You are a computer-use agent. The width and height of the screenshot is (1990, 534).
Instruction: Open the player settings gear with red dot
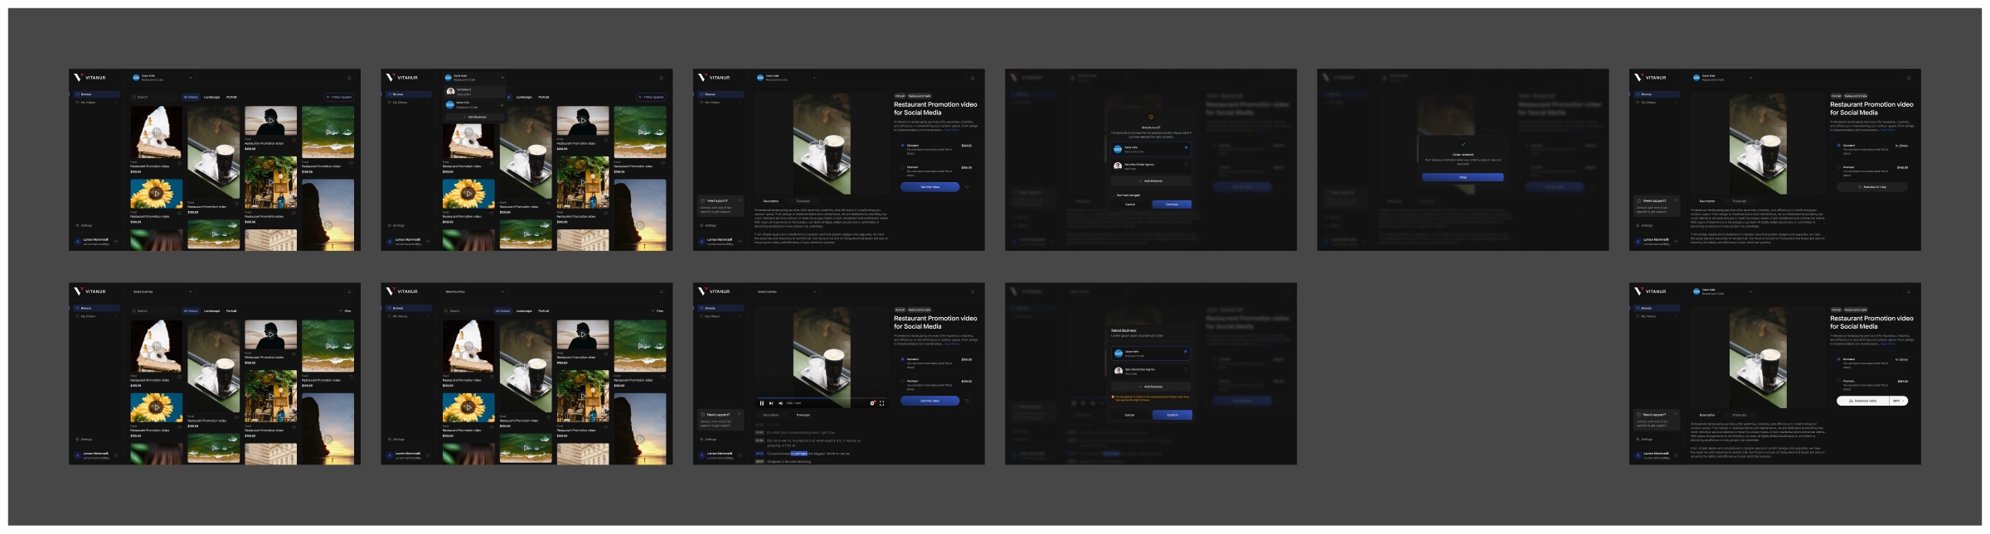pos(872,403)
